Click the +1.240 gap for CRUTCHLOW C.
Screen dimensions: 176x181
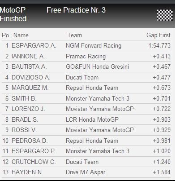click(162, 162)
